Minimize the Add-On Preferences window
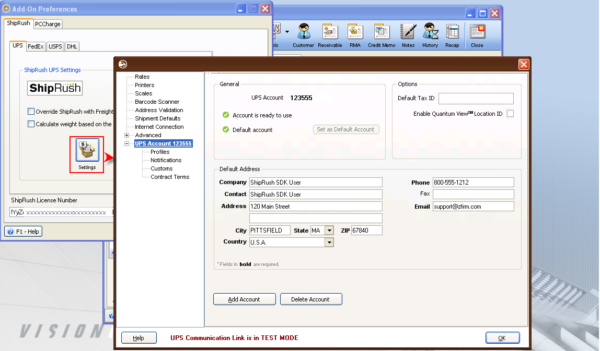Image resolution: width=600 pixels, height=351 pixels. coord(241,9)
